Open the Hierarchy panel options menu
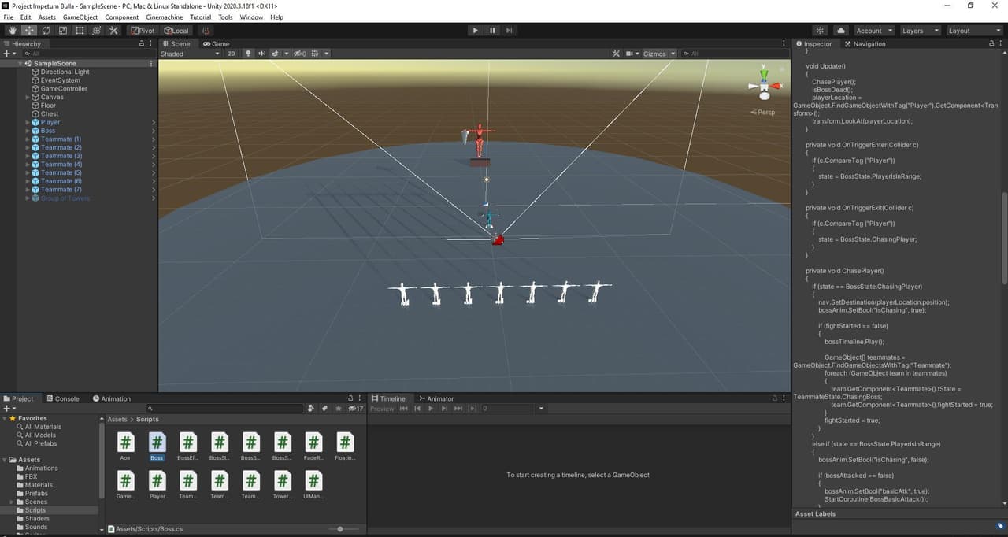This screenshot has height=537, width=1008. point(152,43)
